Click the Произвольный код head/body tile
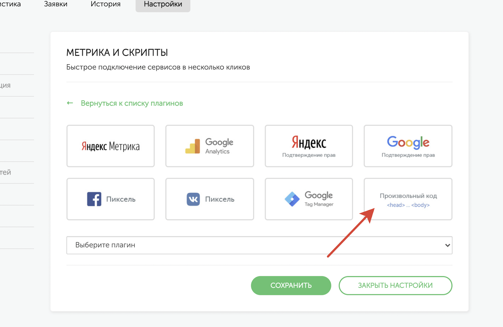Screen dimensions: 503x327 click(x=408, y=199)
